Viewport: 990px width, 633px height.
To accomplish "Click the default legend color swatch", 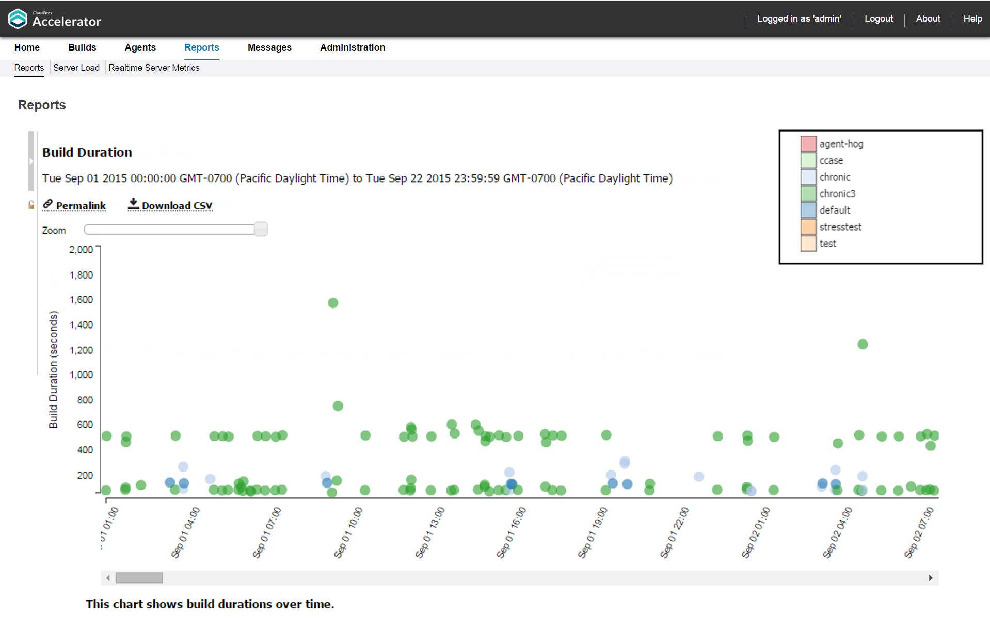I will point(808,210).
